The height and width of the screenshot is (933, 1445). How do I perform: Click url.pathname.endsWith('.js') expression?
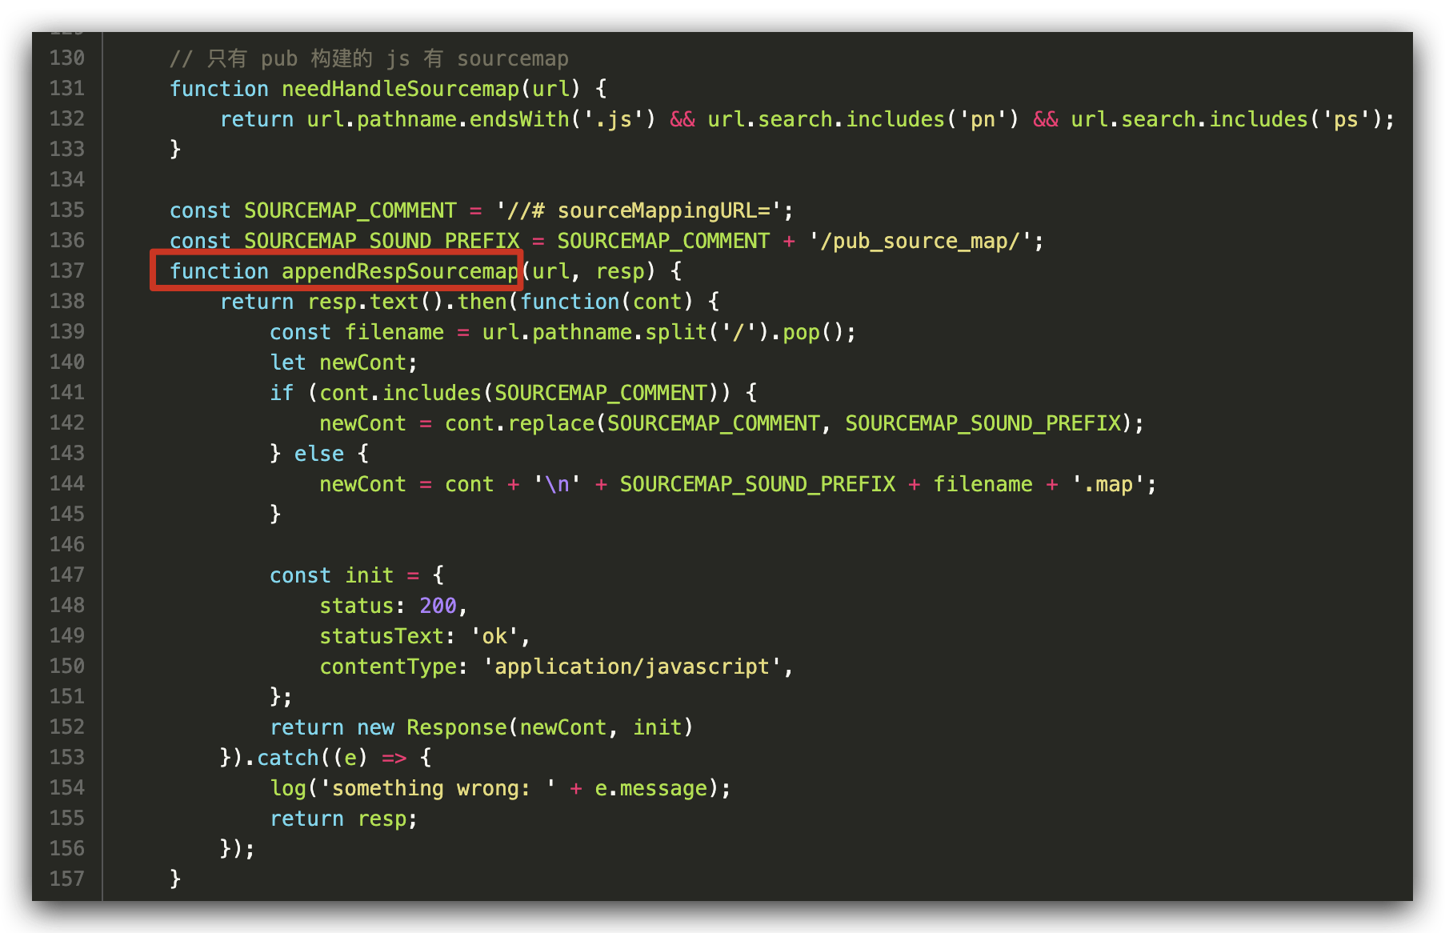pos(481,119)
